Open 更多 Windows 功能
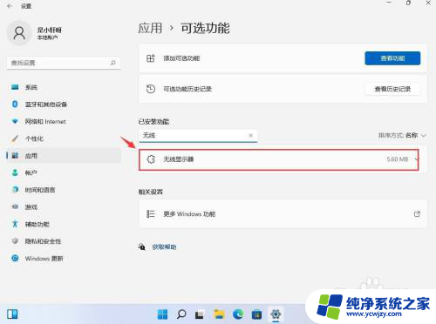Screen dimensions: 436x324 click(283, 214)
